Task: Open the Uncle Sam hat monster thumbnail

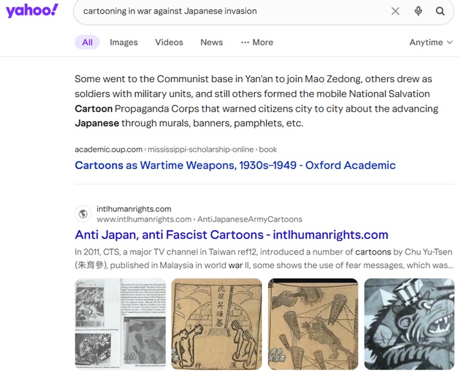Action: pyautogui.click(x=409, y=324)
